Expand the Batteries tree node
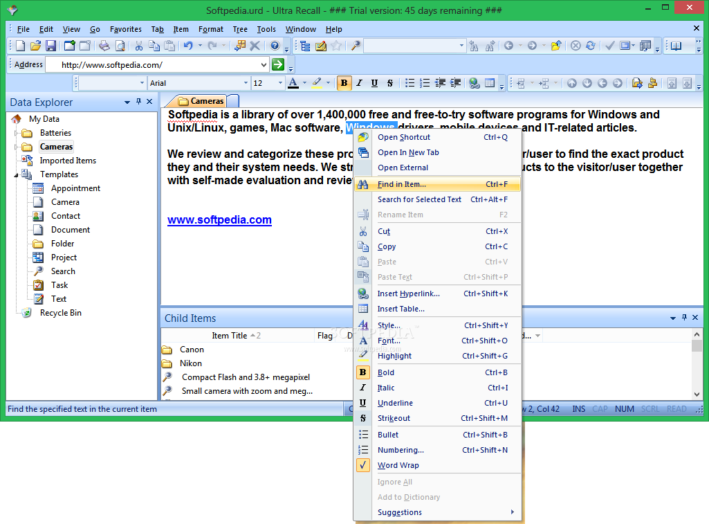Screen dimensions: 709x524 pyautogui.click(x=17, y=133)
